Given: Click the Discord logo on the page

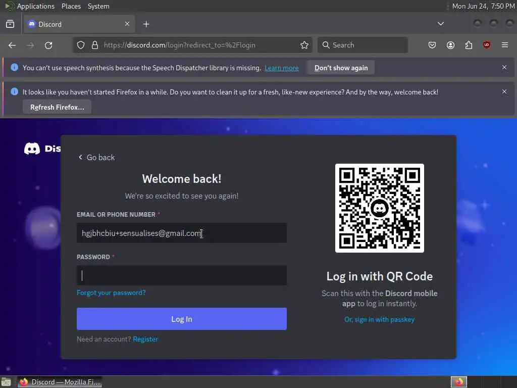Looking at the screenshot, I should 42,149.
